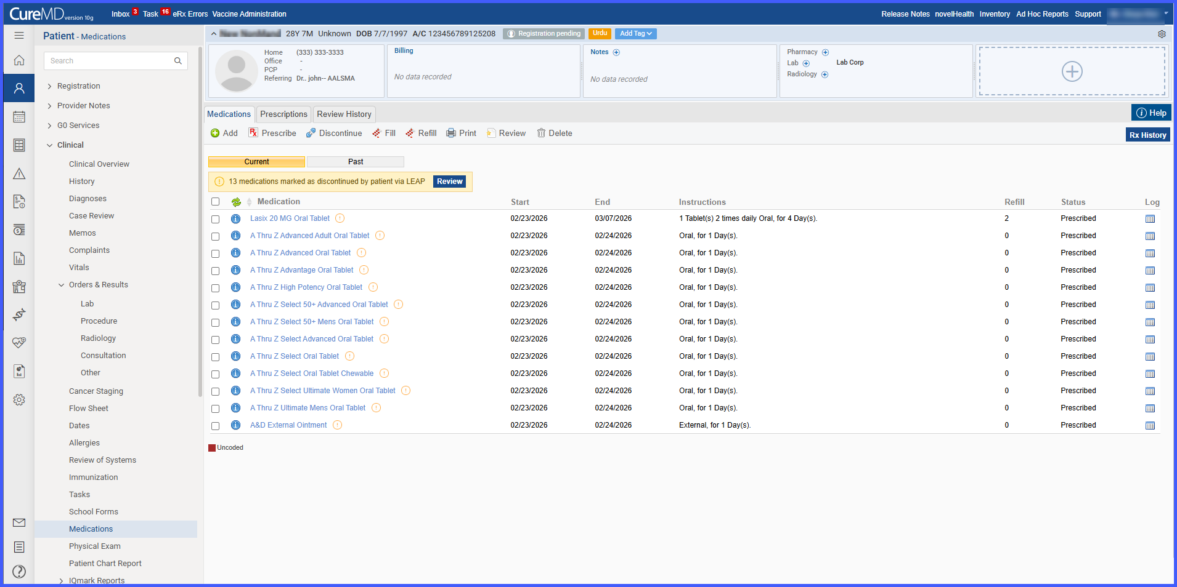
Task: Open the Rx History button
Action: point(1147,135)
